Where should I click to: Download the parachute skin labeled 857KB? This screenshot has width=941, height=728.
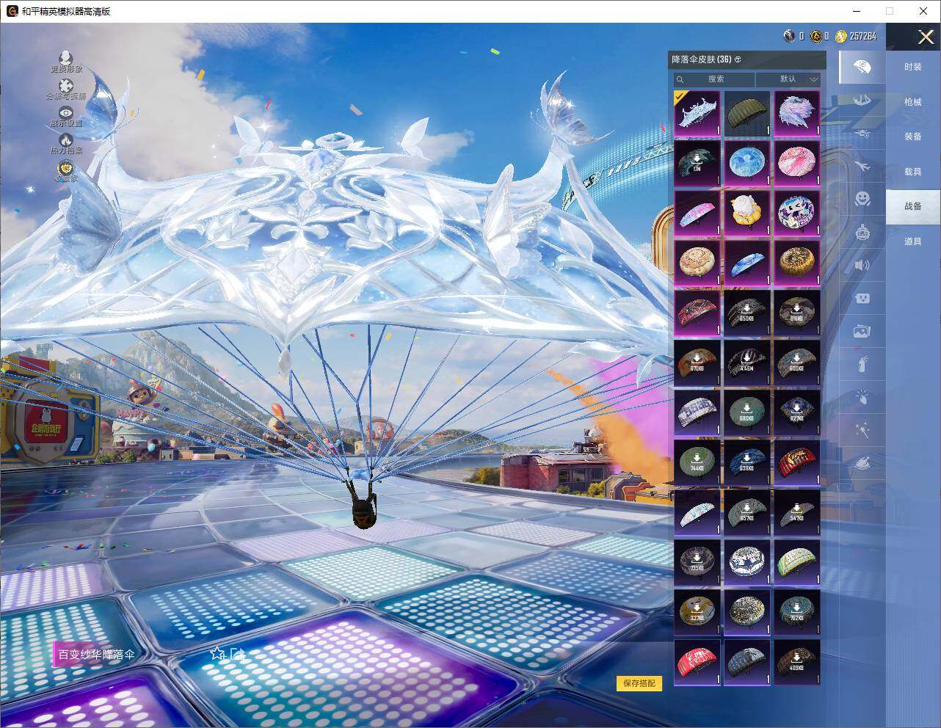pyautogui.click(x=747, y=513)
